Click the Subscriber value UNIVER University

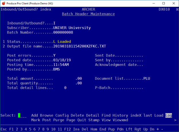[x=72, y=28]
